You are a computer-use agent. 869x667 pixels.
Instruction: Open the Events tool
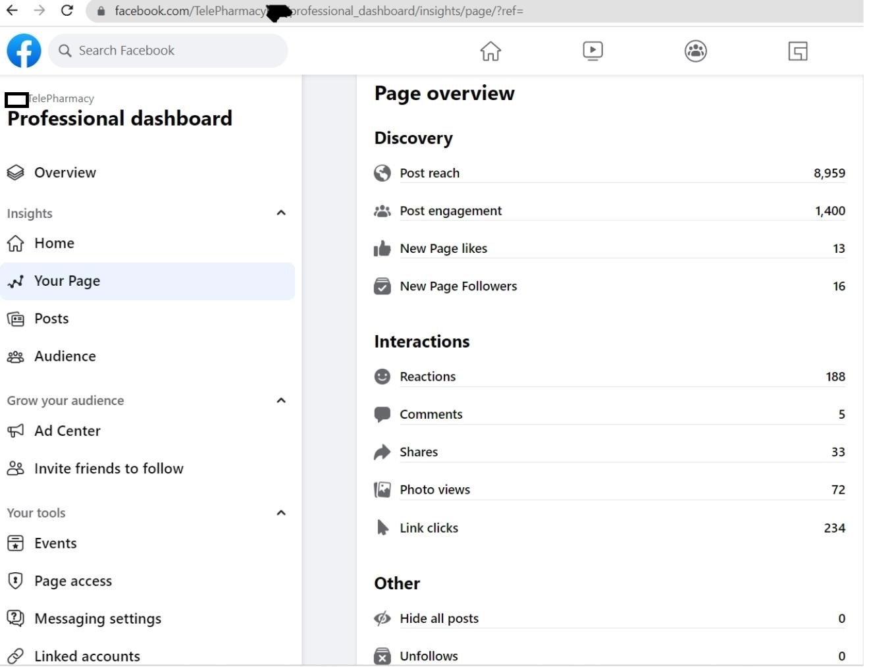[x=55, y=543]
